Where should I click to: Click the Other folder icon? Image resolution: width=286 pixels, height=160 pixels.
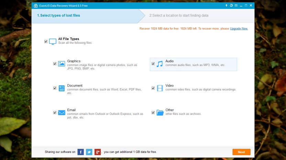tap(160, 112)
